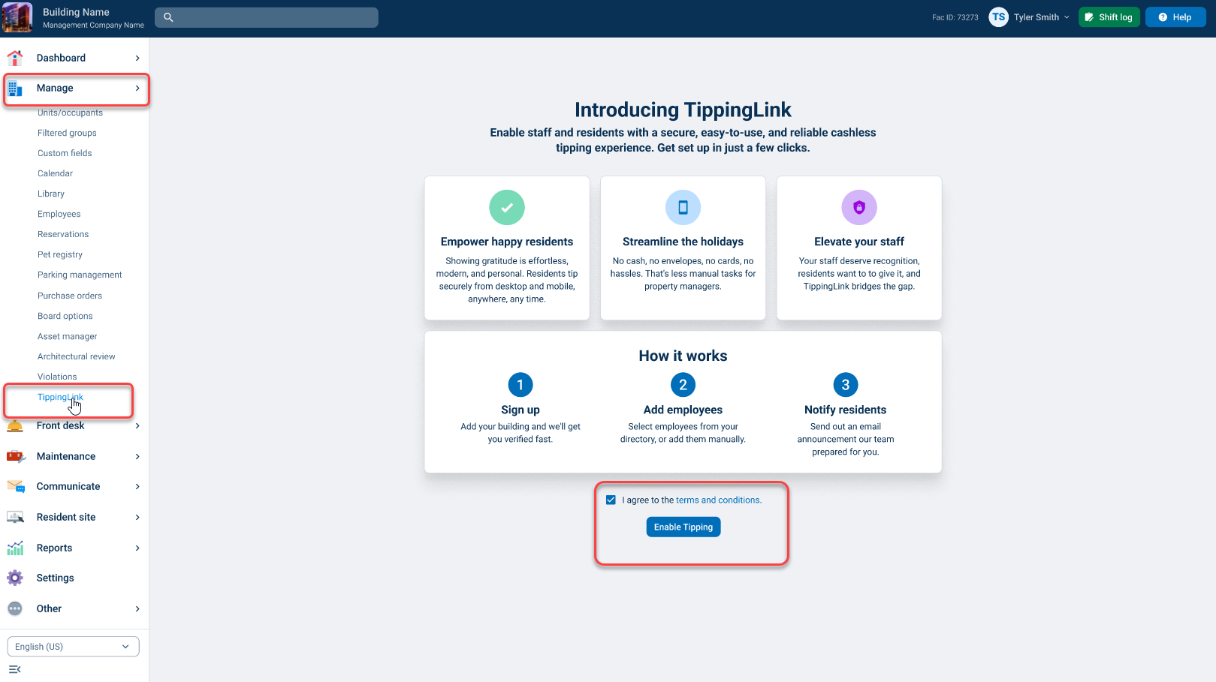1216x682 pixels.
Task: Click the Maintenance toolbox icon
Action: tap(16, 456)
